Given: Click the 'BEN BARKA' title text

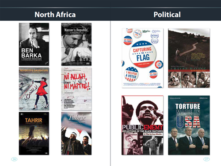Looking at the screenshot, I should 31,53.
